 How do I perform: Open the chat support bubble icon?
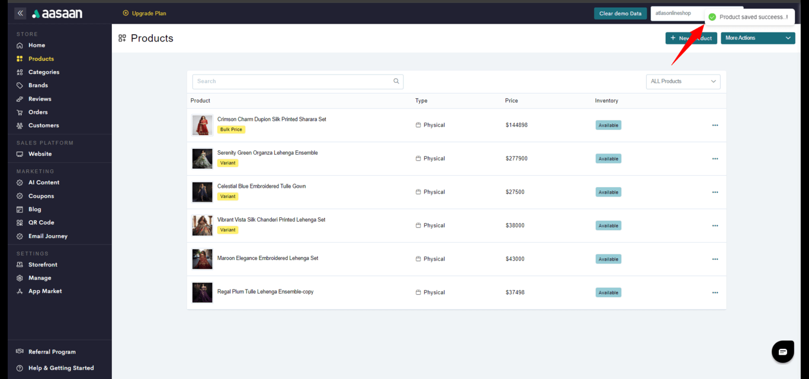[782, 352]
